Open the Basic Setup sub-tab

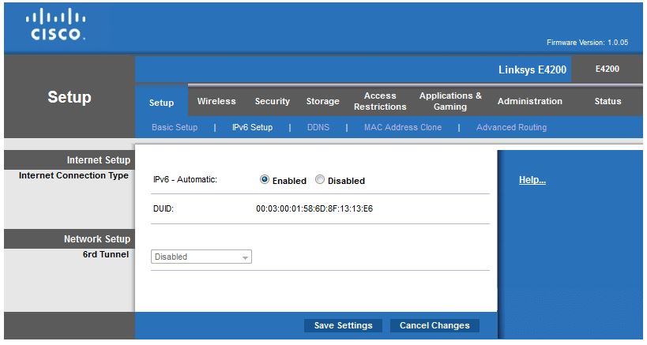tap(175, 127)
